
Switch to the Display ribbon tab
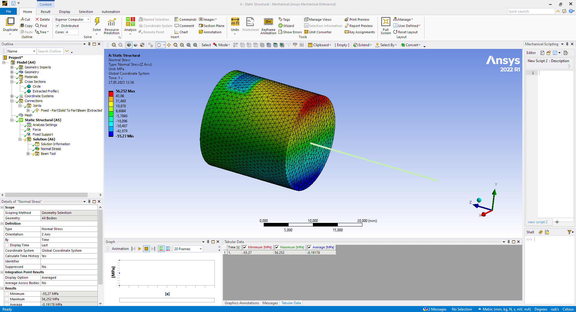64,12
